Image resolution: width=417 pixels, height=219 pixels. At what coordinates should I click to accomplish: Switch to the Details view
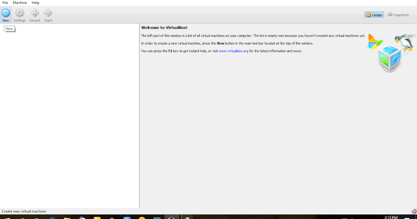[x=374, y=15]
